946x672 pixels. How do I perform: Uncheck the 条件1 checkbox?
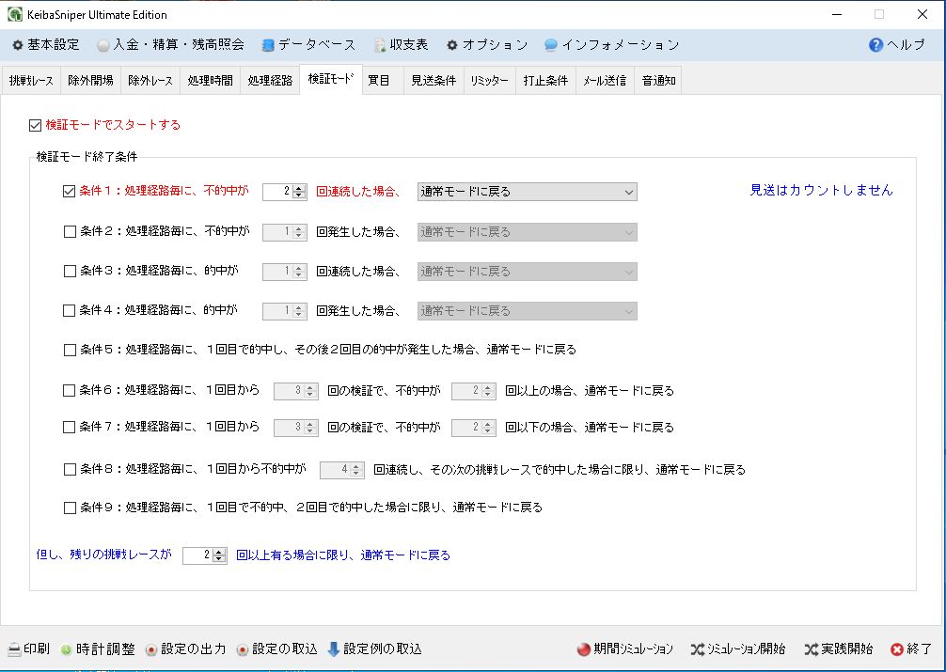coord(70,191)
